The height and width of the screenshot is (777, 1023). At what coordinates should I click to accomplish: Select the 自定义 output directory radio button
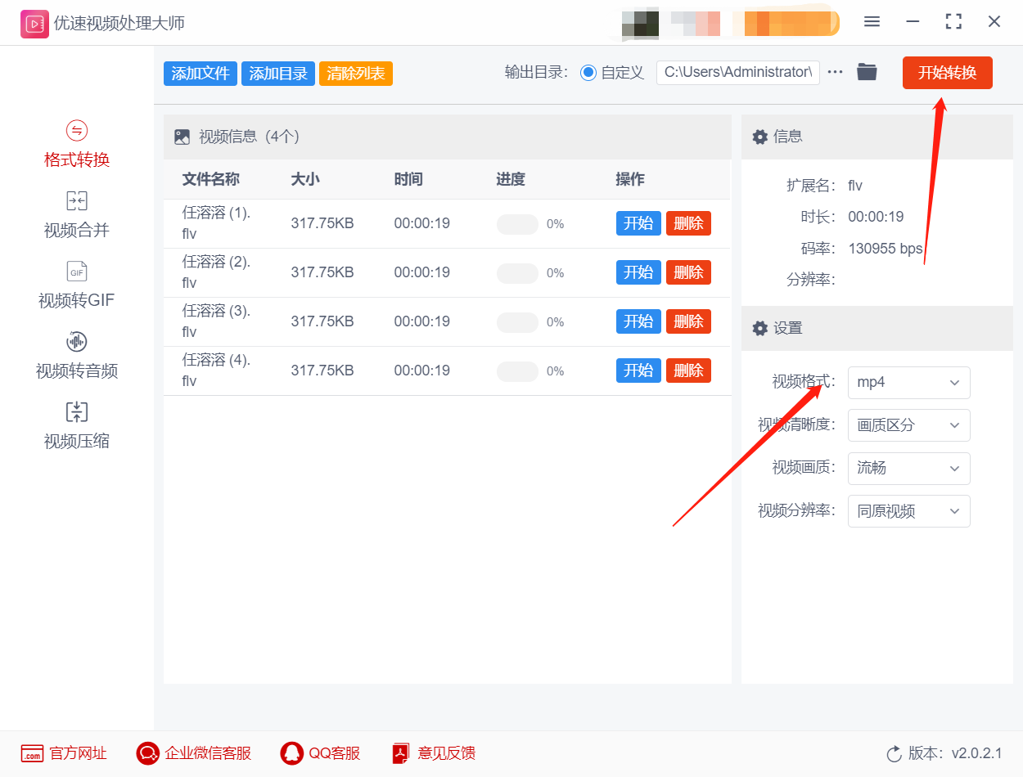coord(588,72)
